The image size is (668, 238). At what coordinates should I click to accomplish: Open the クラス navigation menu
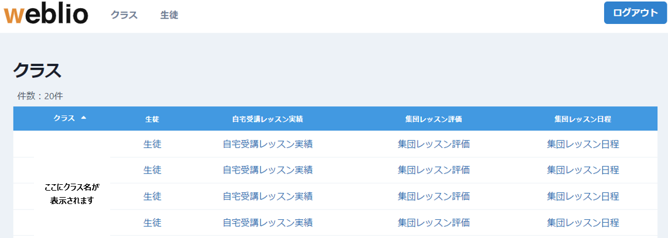coord(124,15)
